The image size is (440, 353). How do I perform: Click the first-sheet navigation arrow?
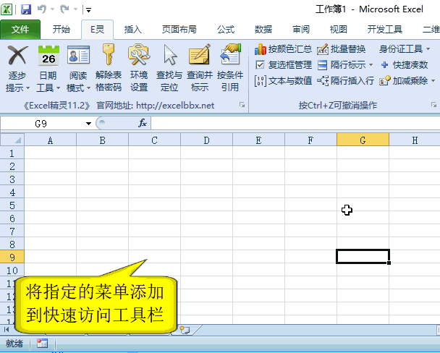coord(7,330)
